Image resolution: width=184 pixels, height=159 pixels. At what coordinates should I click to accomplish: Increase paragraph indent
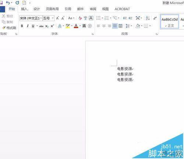point(130,18)
